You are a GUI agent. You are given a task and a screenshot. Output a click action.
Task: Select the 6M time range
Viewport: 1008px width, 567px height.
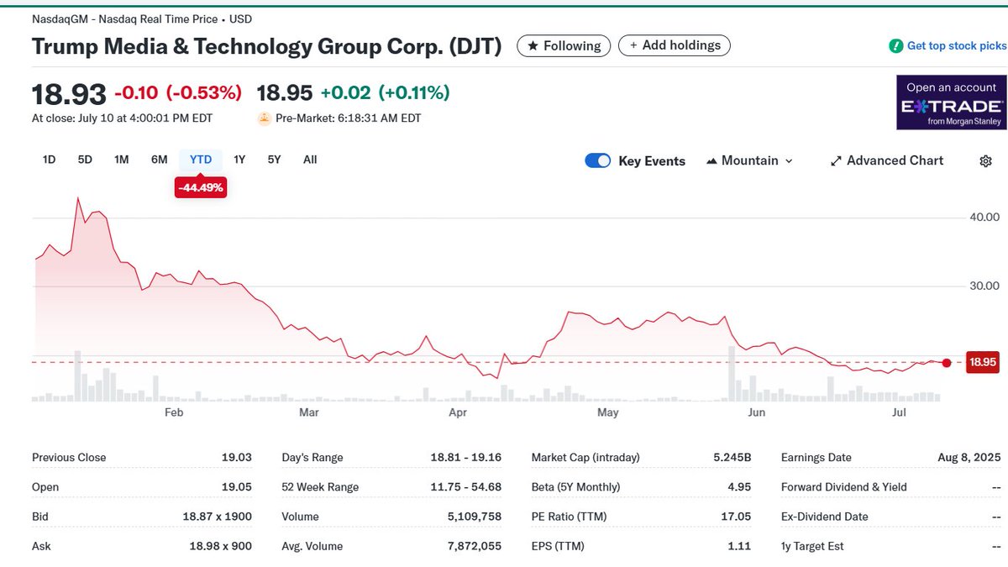[160, 160]
